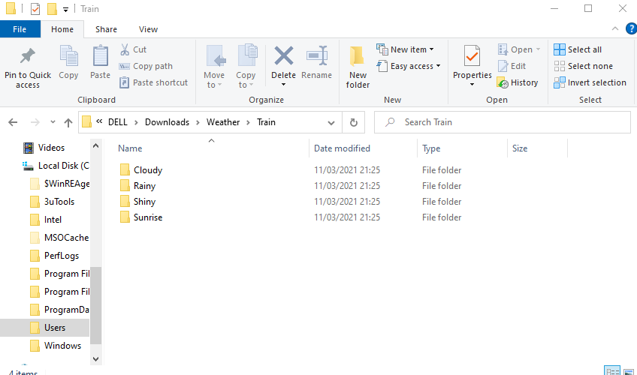Screen dimensions: 637x375
Task: Select Users folder in navigation pane
Action: [54, 328]
